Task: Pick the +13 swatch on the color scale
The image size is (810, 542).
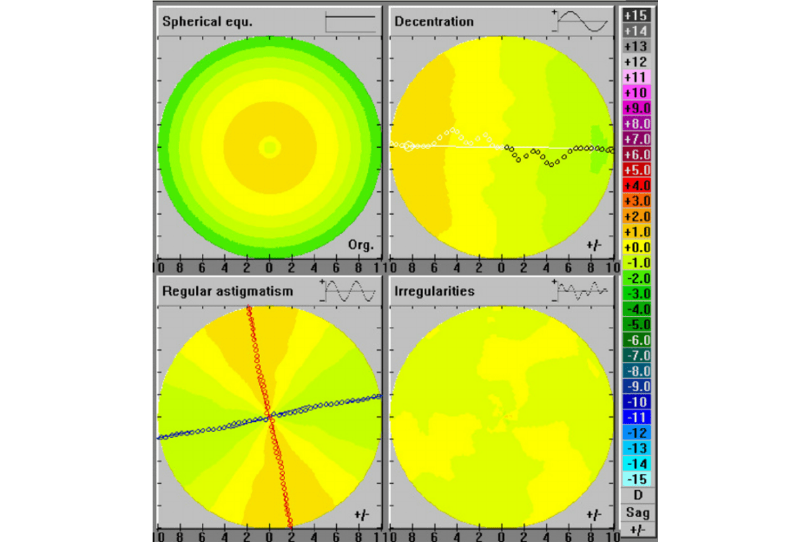Action: (637, 46)
